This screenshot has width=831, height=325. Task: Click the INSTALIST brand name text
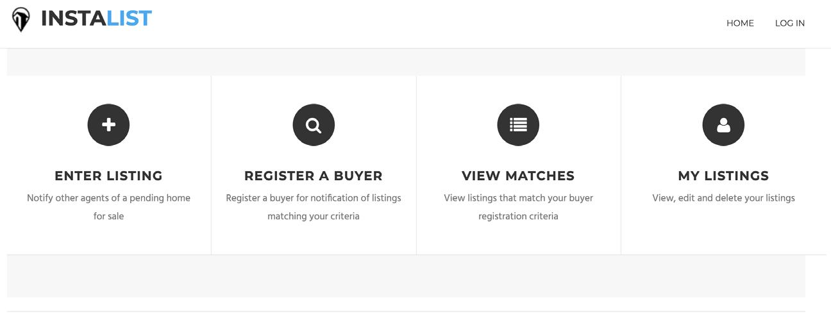point(96,19)
